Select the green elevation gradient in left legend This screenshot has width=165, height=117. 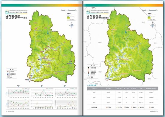click(68, 18)
